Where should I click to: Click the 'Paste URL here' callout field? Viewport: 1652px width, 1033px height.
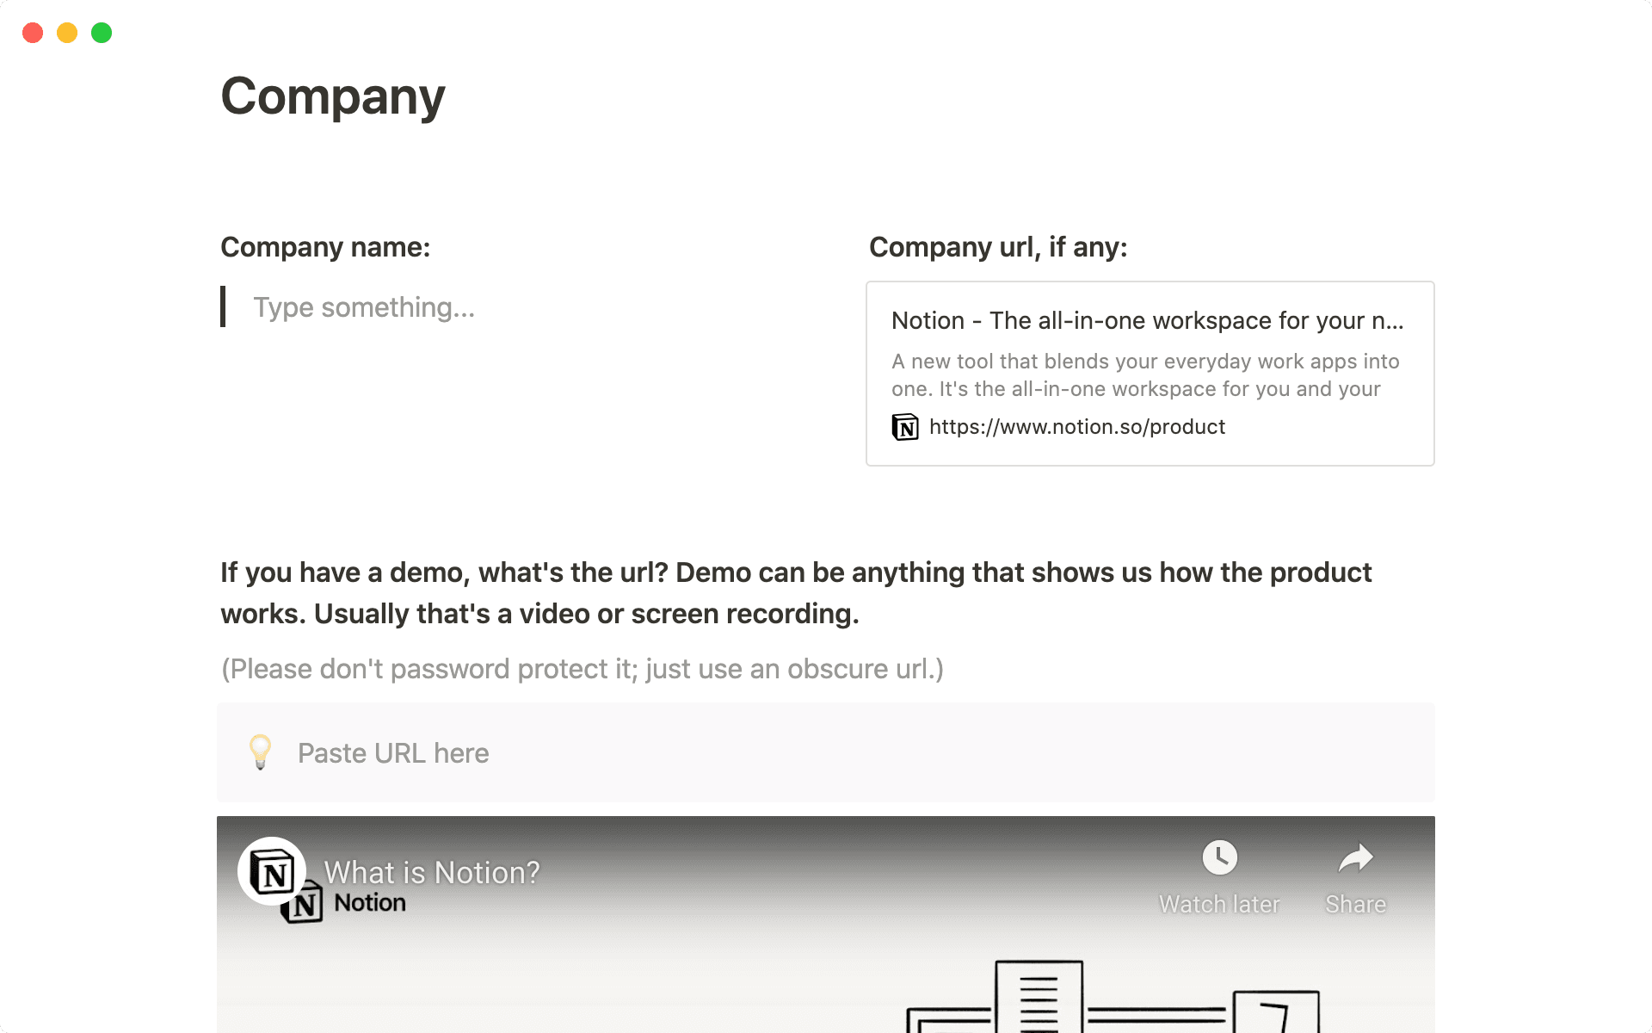coord(393,753)
